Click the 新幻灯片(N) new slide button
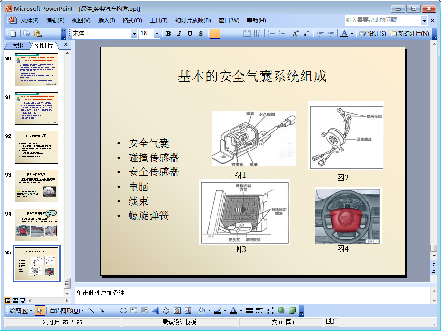 [x=409, y=34]
